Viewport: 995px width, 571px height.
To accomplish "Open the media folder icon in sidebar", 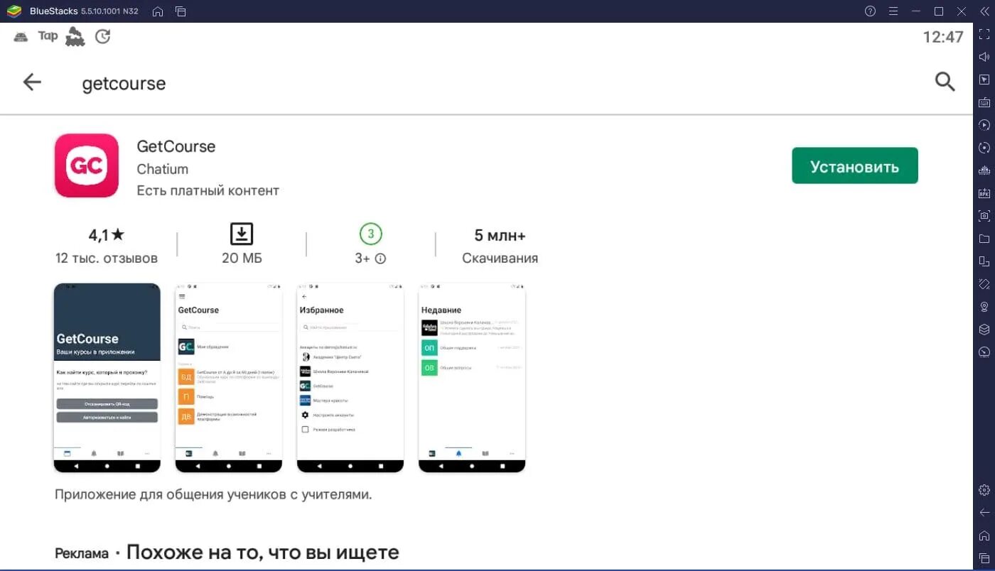I will [x=984, y=238].
